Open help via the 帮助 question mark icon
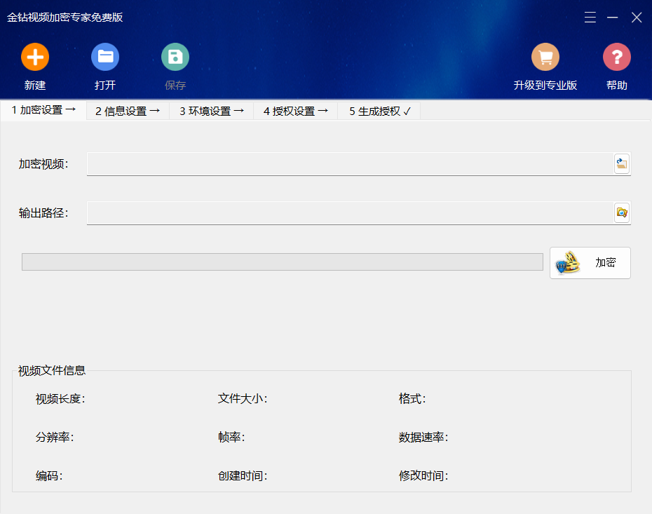Viewport: 652px width, 514px height. click(617, 57)
